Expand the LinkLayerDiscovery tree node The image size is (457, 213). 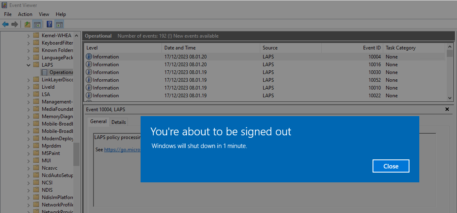pyautogui.click(x=28, y=80)
